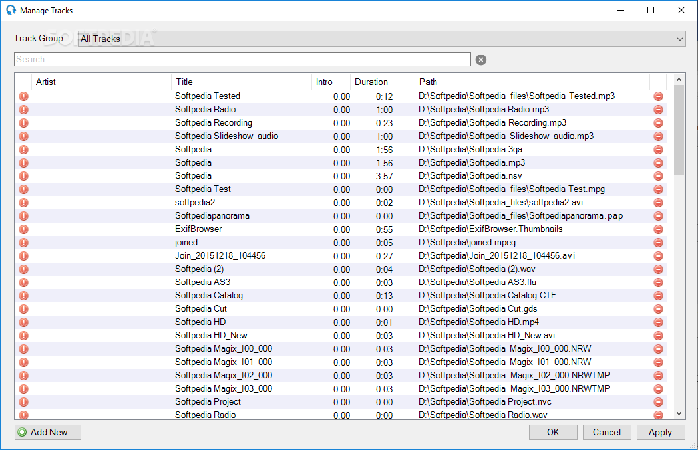Sort tracks by Title column header
The width and height of the screenshot is (698, 450).
pos(242,82)
